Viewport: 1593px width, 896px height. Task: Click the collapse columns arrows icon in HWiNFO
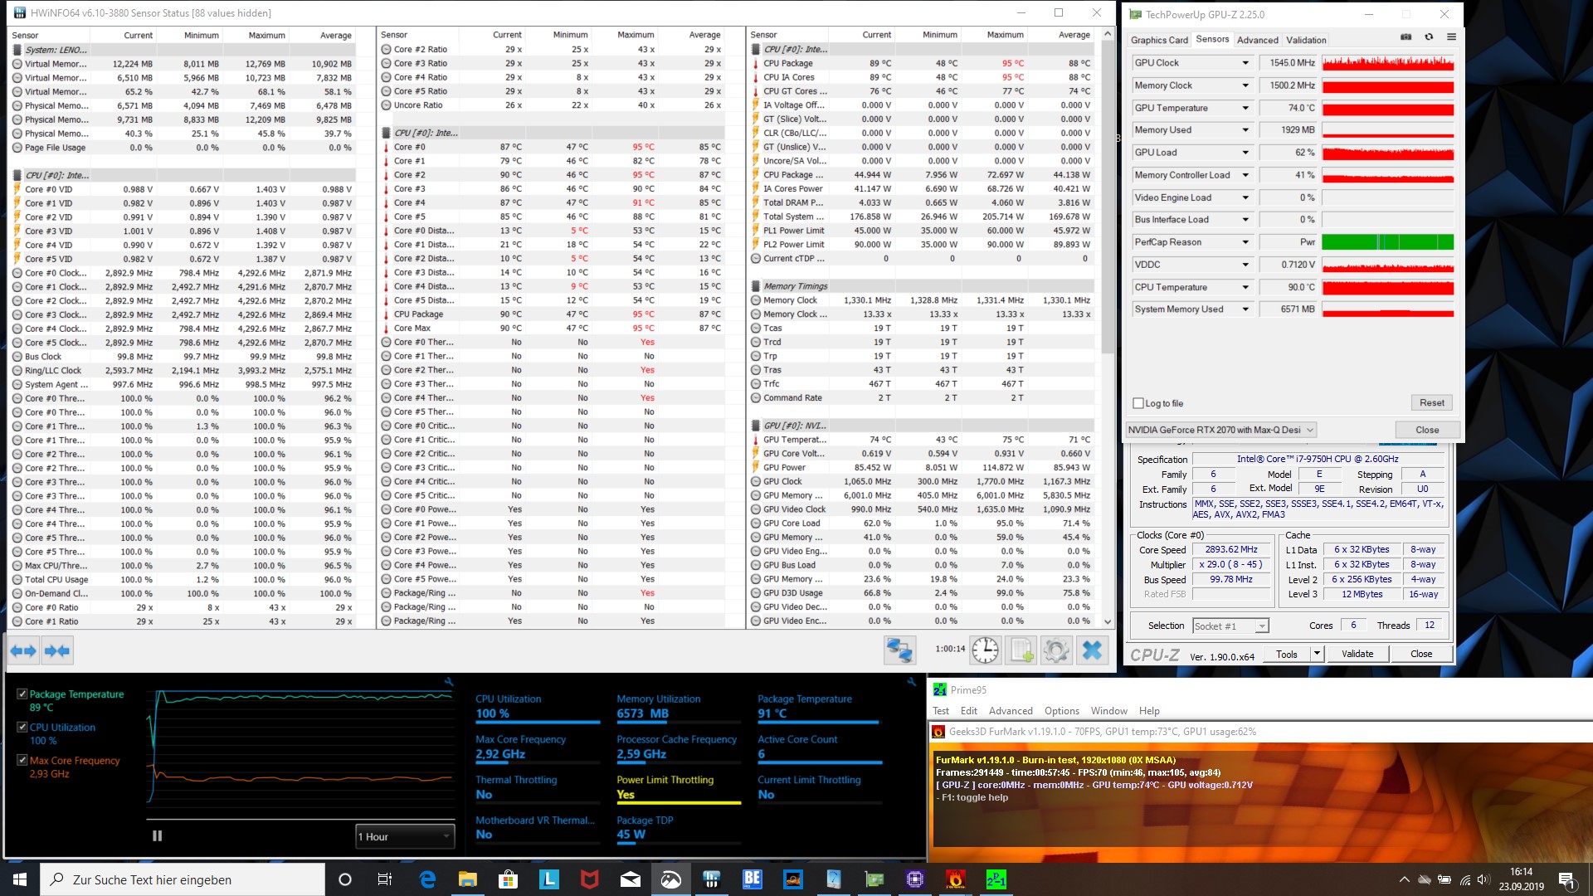pyautogui.click(x=57, y=651)
